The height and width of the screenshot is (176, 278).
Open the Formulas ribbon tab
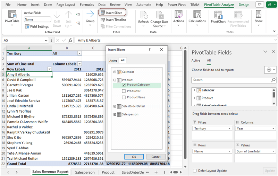[86, 5]
